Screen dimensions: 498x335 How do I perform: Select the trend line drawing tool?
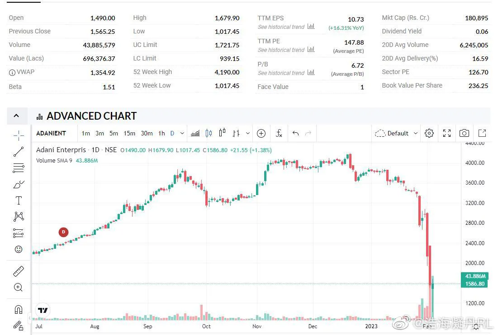[19, 152]
